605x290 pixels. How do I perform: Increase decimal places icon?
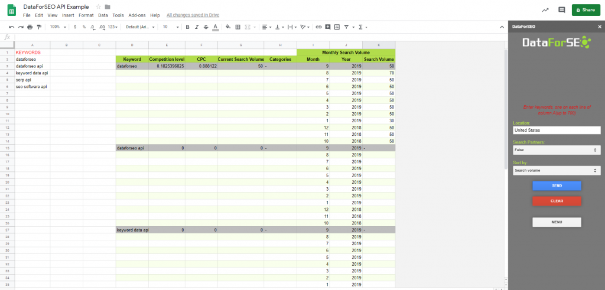click(x=102, y=27)
